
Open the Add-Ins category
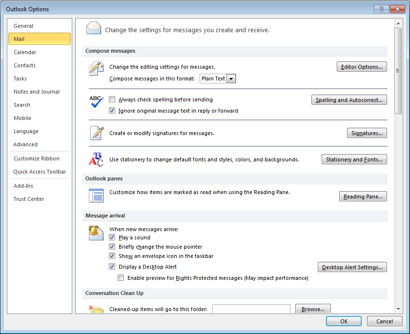(40, 186)
